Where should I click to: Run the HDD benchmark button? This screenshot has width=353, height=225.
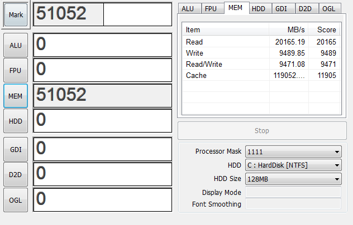16,121
